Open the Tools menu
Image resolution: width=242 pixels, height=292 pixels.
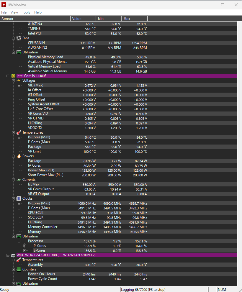pos(26,12)
